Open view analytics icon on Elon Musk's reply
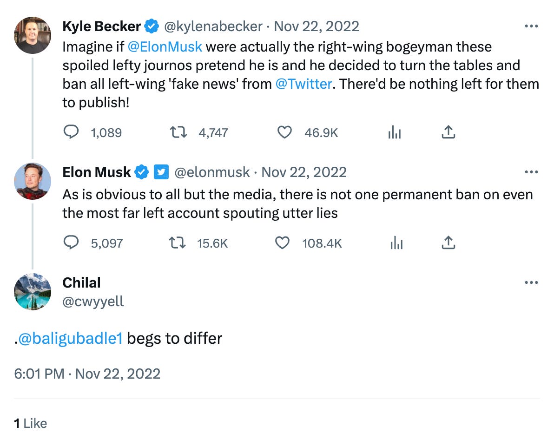The image size is (554, 446). click(x=396, y=243)
